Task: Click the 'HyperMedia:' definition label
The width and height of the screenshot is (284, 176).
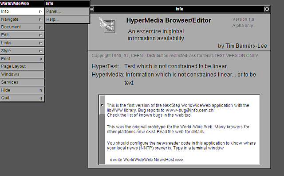Action: click(x=108, y=75)
